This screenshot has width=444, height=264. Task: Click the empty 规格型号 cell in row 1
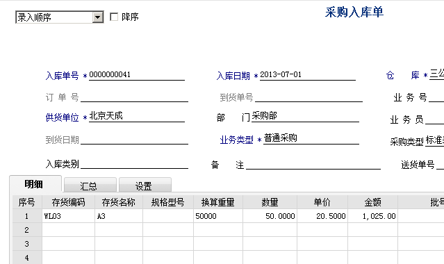168,216
